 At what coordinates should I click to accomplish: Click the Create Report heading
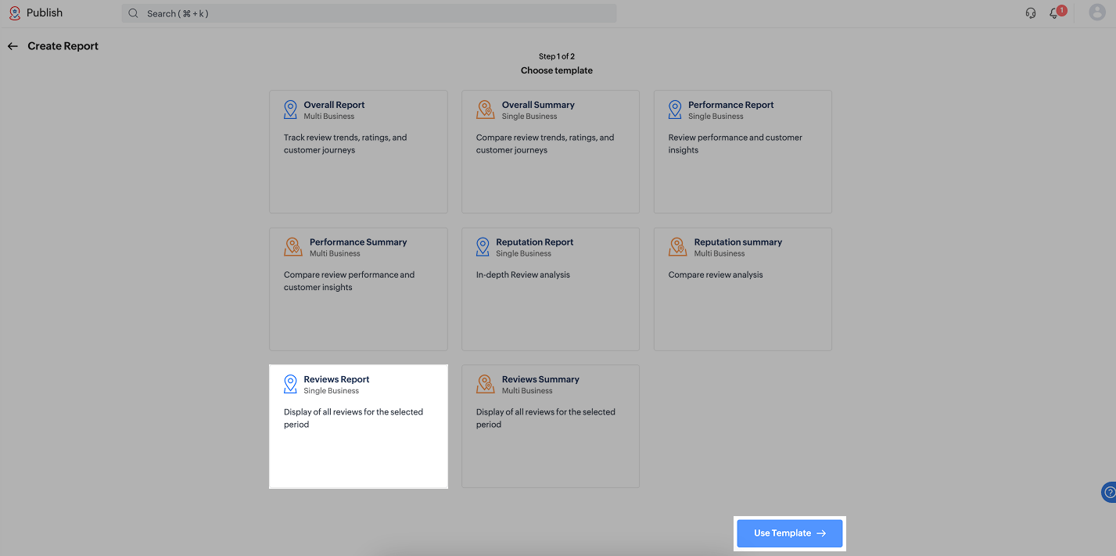pyautogui.click(x=63, y=46)
